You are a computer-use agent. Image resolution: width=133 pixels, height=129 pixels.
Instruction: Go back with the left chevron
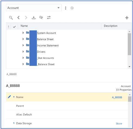(x=18, y=17)
